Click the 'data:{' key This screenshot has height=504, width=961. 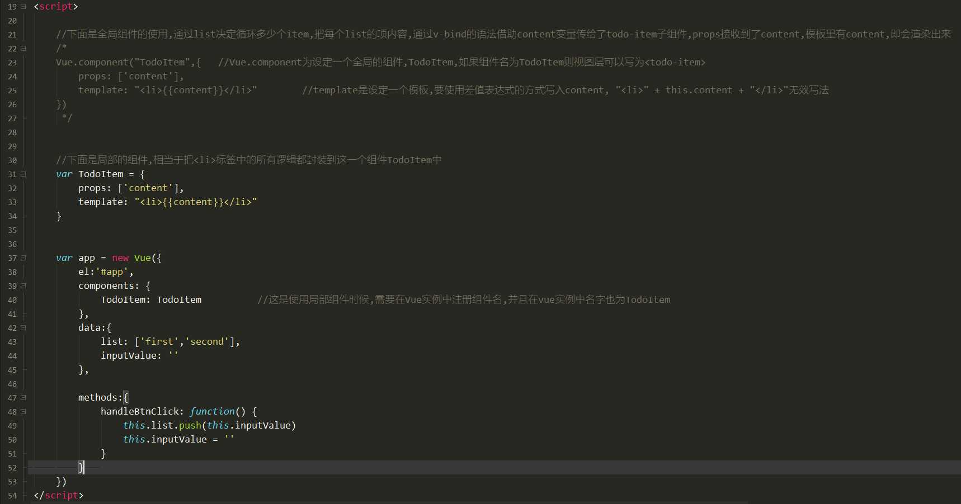pyautogui.click(x=95, y=328)
